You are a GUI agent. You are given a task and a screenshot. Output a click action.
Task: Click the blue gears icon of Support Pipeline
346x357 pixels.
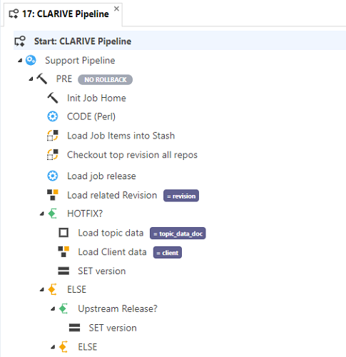[x=31, y=60]
